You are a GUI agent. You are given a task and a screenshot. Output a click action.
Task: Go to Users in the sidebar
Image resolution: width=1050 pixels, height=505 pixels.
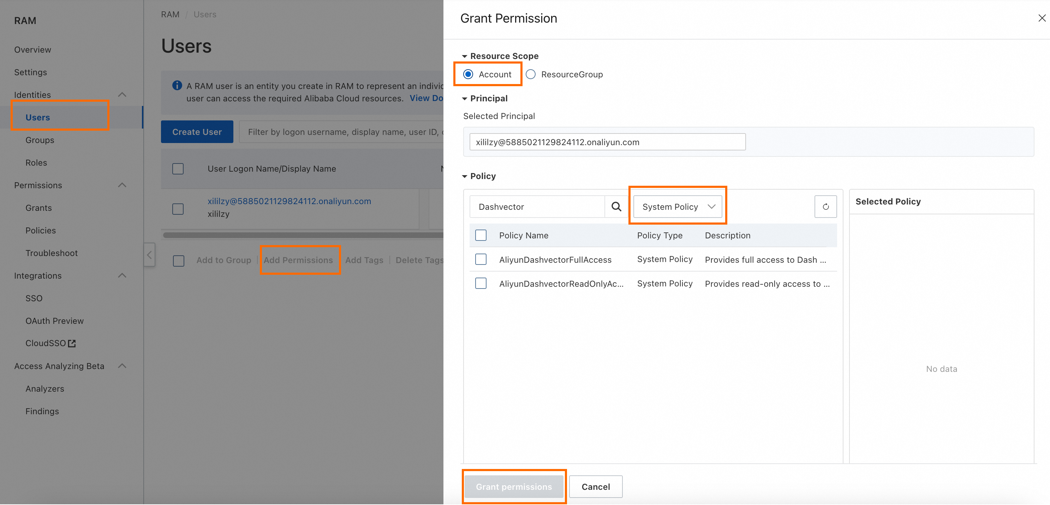tap(37, 117)
